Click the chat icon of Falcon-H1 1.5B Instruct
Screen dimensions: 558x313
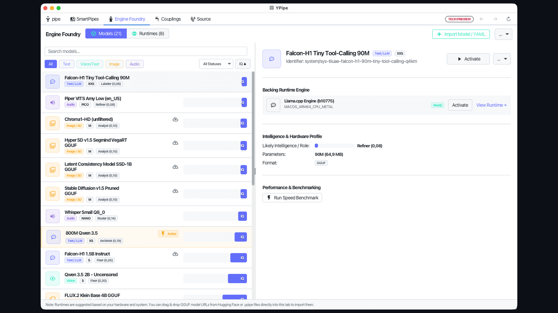[53, 258]
